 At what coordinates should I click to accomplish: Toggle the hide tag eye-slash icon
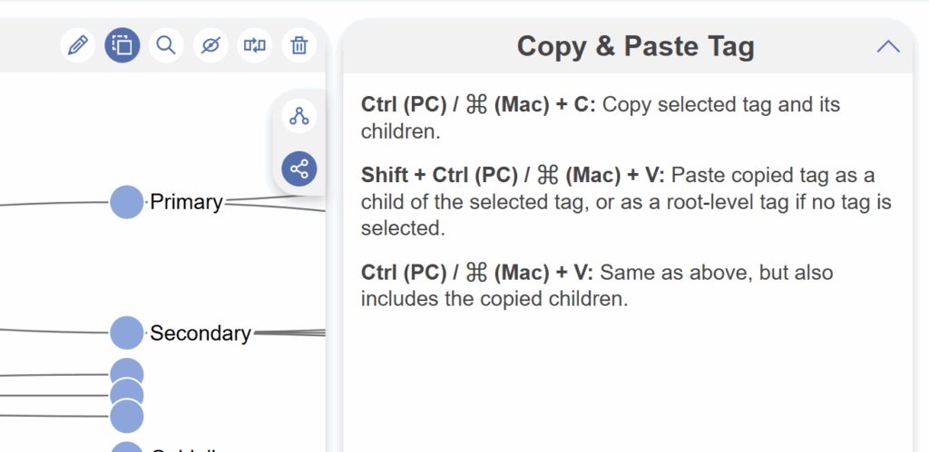coord(210,44)
